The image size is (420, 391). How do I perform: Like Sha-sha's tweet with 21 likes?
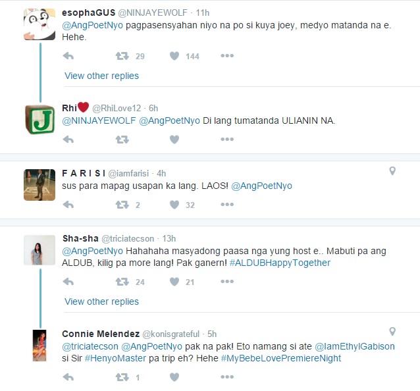pos(174,282)
